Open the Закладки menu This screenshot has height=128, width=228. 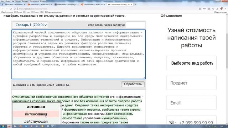click(x=25, y=1)
